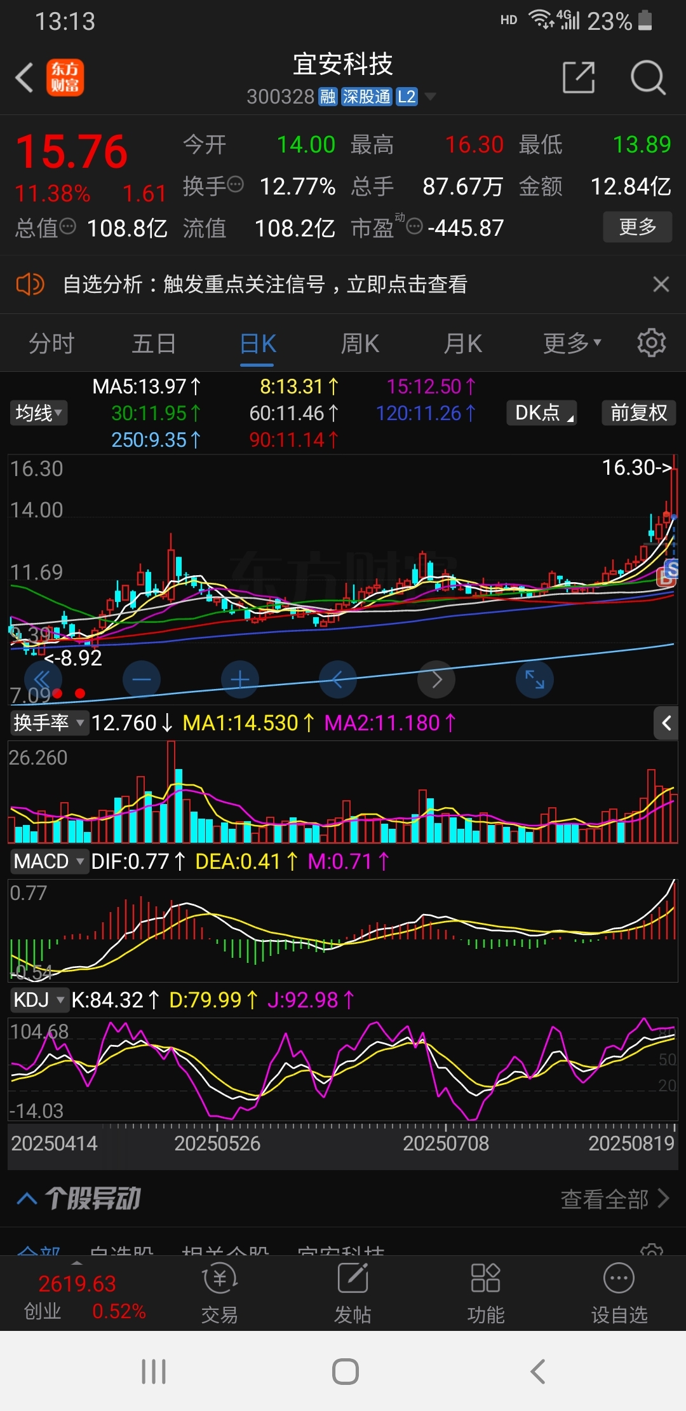This screenshot has width=686, height=1411.
Task: Open 市盈 info bubble icon
Action: tap(414, 226)
